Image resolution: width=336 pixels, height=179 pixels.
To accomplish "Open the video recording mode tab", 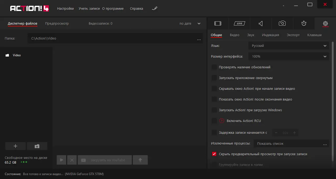I will tap(218, 24).
